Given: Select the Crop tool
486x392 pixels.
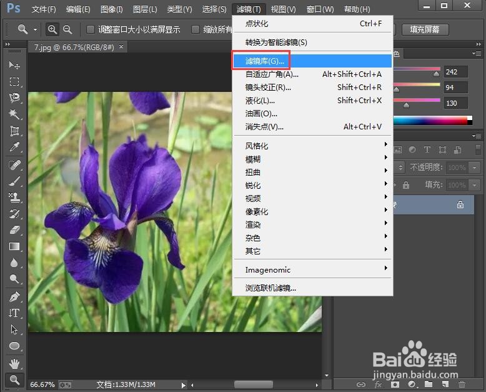Looking at the screenshot, I should tap(14, 131).
